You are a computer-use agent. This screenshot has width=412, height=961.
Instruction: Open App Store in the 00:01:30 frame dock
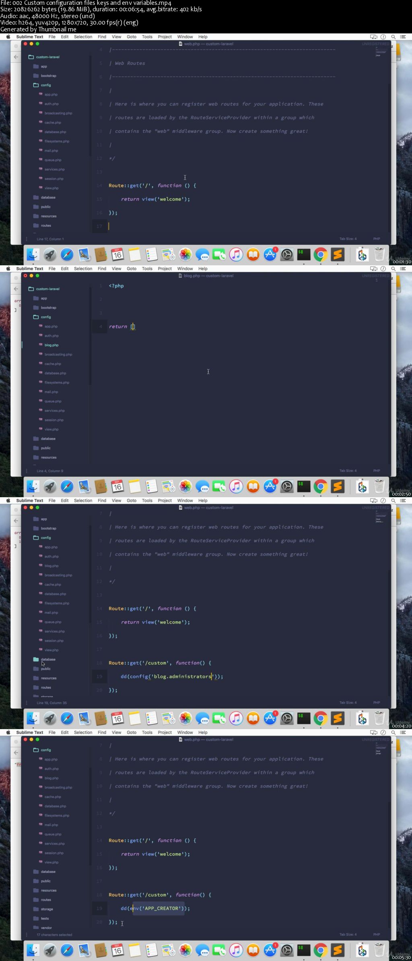click(x=270, y=255)
